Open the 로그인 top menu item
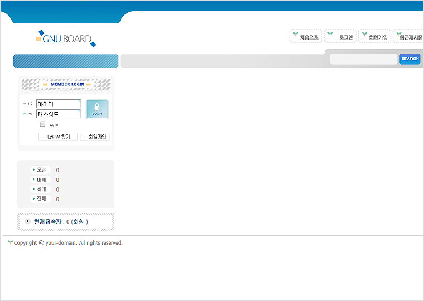The image size is (424, 301). [345, 37]
